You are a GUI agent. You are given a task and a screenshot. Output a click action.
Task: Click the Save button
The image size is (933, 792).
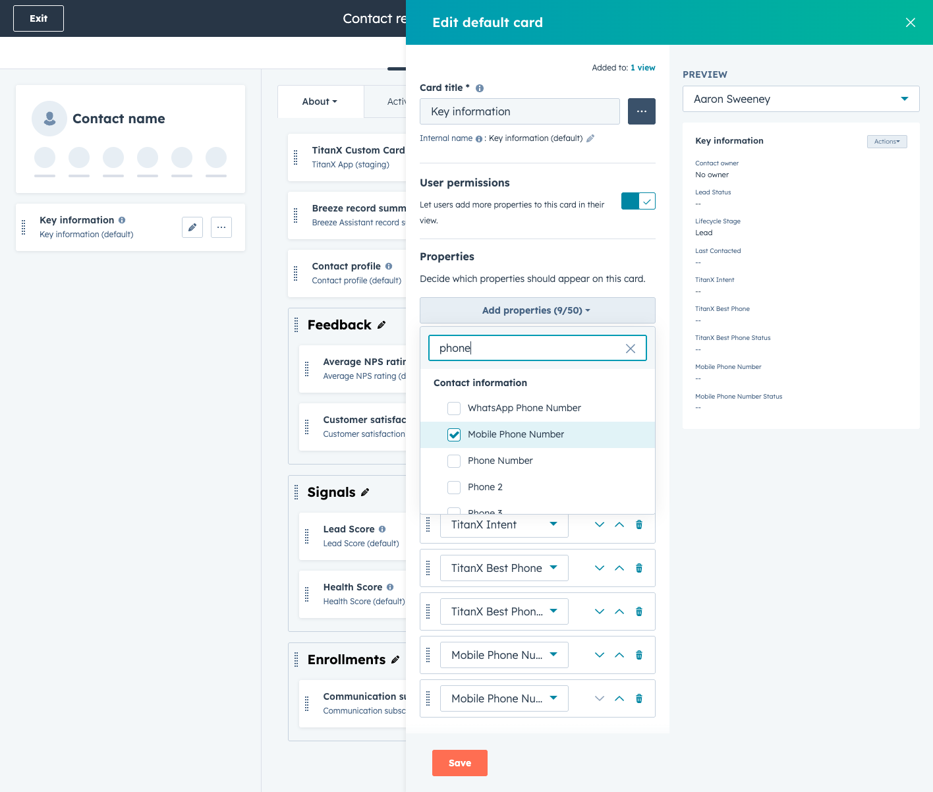(460, 763)
